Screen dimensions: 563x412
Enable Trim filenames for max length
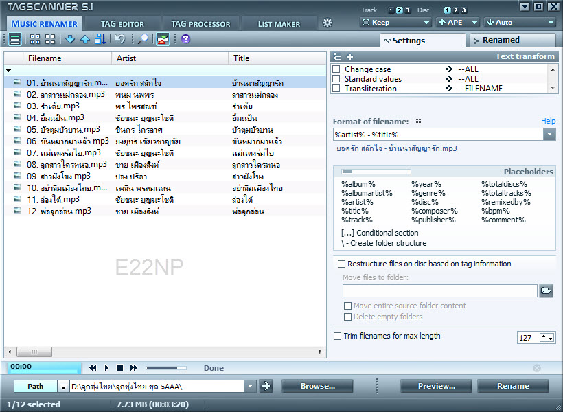click(x=338, y=336)
